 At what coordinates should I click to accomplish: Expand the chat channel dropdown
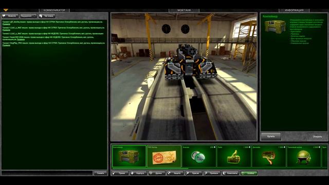pos(28,16)
